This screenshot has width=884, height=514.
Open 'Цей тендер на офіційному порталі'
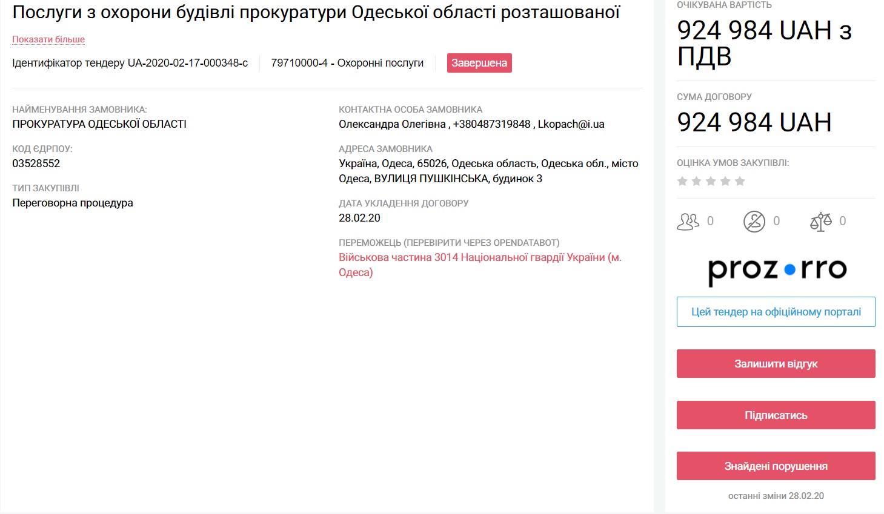[x=776, y=312]
